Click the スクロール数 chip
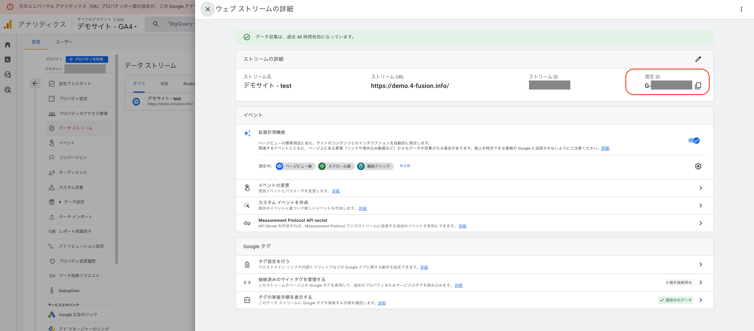 click(336, 166)
